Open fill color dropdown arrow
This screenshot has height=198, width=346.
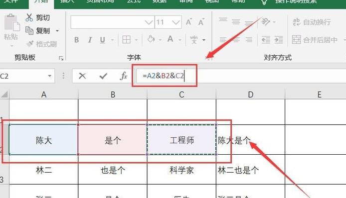pos(160,40)
